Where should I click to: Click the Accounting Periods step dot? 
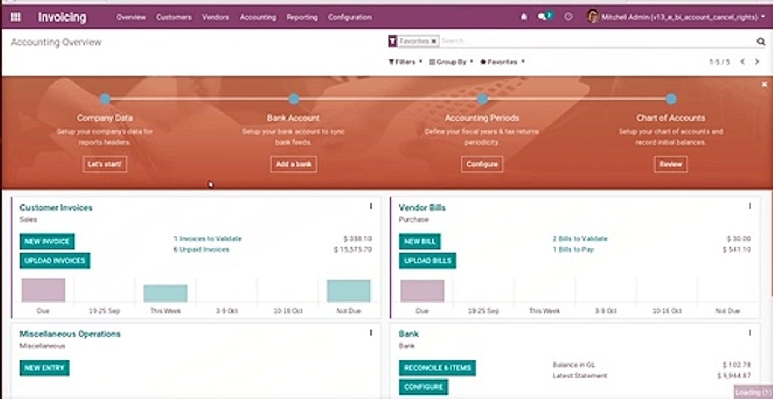tap(482, 99)
